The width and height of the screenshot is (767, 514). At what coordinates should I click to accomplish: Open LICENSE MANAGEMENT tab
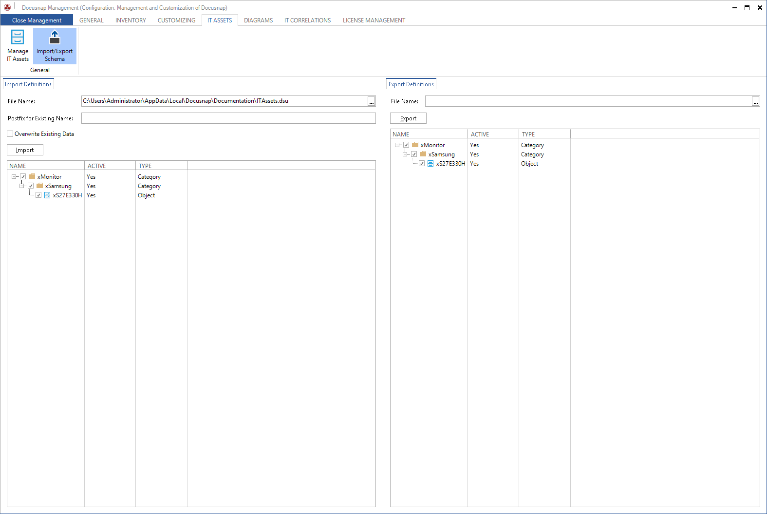click(x=374, y=20)
